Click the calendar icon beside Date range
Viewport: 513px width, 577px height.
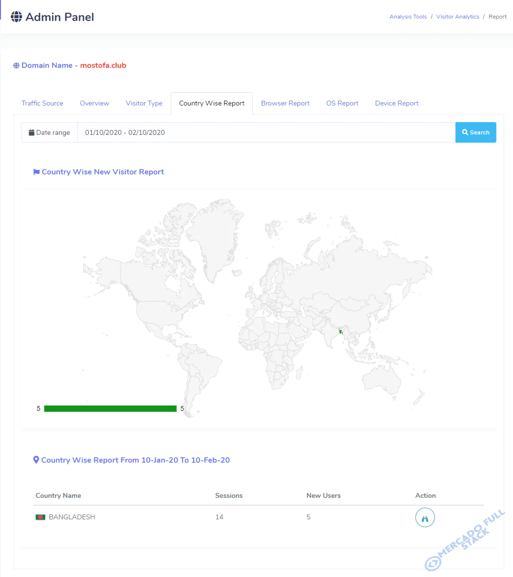(32, 132)
